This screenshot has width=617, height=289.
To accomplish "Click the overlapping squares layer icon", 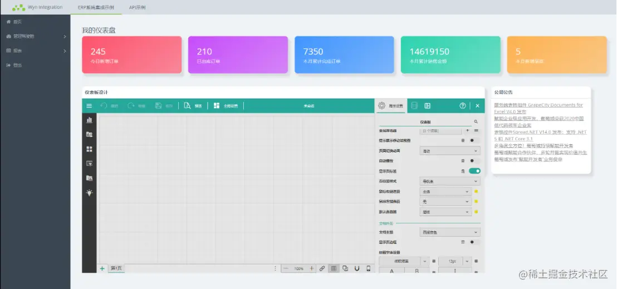I will 345,268.
